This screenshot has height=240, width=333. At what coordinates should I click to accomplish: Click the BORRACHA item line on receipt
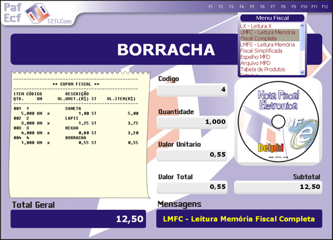click(x=76, y=140)
